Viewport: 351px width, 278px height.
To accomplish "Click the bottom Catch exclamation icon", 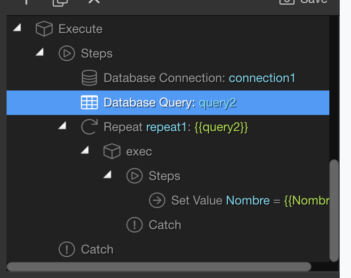I will pos(67,249).
